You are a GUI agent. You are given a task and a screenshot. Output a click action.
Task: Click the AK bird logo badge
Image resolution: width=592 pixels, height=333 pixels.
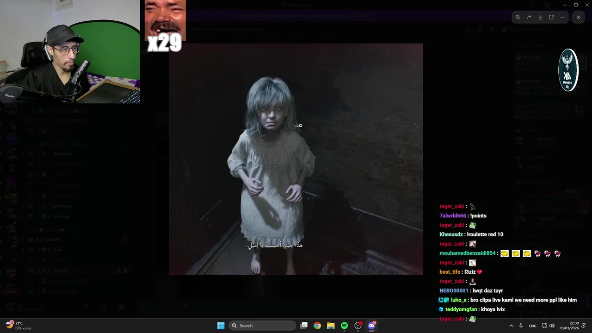(x=568, y=70)
